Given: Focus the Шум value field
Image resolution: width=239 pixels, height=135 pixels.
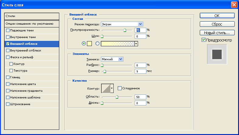Looking at the screenshot, I should [140, 36].
